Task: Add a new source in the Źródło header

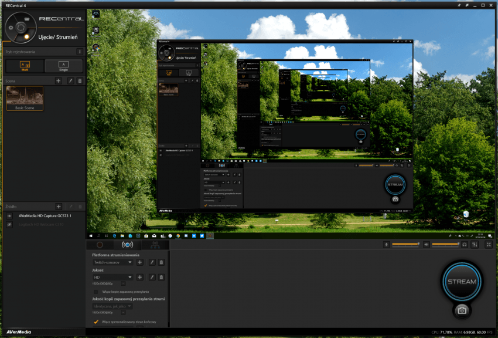Action: pyautogui.click(x=59, y=207)
